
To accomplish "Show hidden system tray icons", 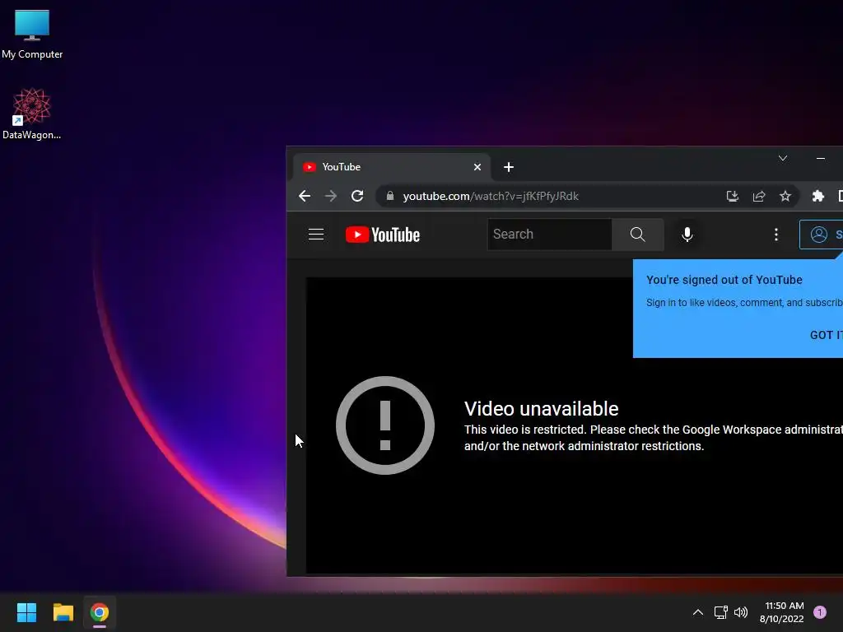I will (698, 612).
